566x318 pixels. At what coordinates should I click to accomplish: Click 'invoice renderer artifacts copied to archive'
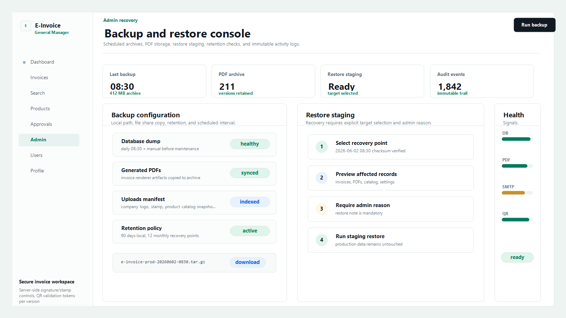[x=161, y=178]
